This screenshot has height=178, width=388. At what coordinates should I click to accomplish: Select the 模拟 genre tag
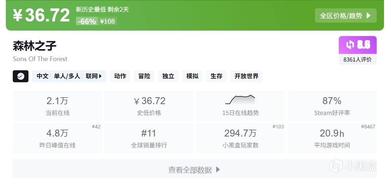point(192,76)
